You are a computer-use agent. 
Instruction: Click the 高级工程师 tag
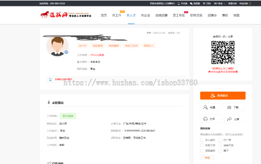(x=131, y=46)
